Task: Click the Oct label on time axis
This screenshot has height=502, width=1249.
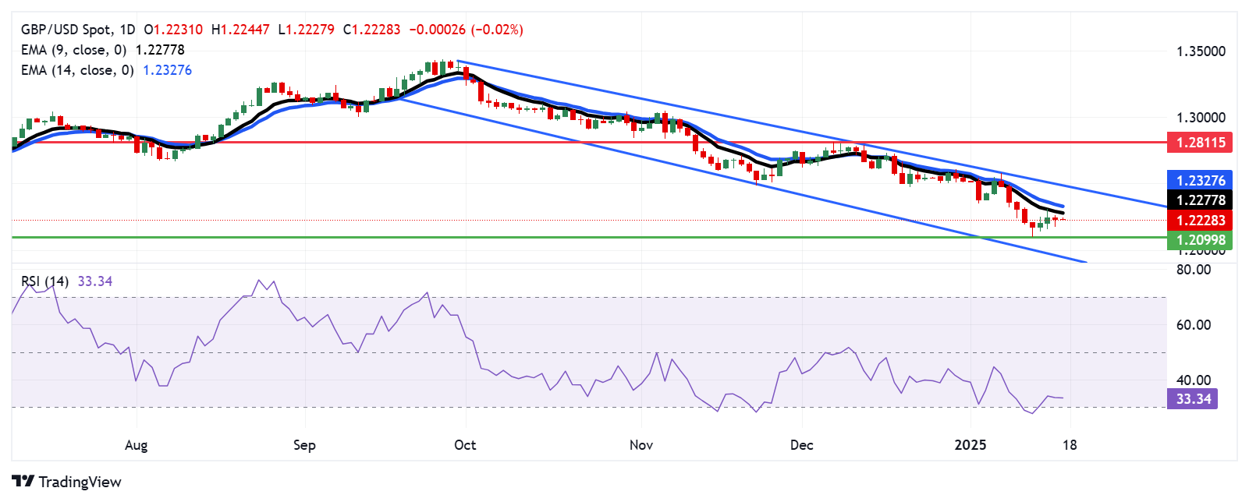Action: pyautogui.click(x=465, y=445)
